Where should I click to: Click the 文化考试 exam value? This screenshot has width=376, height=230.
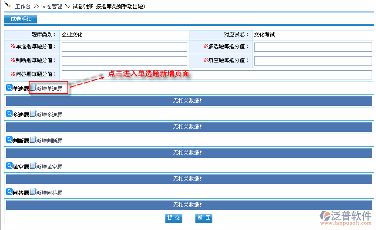coord(264,35)
